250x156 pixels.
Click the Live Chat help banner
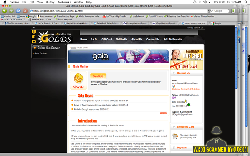[187, 55]
